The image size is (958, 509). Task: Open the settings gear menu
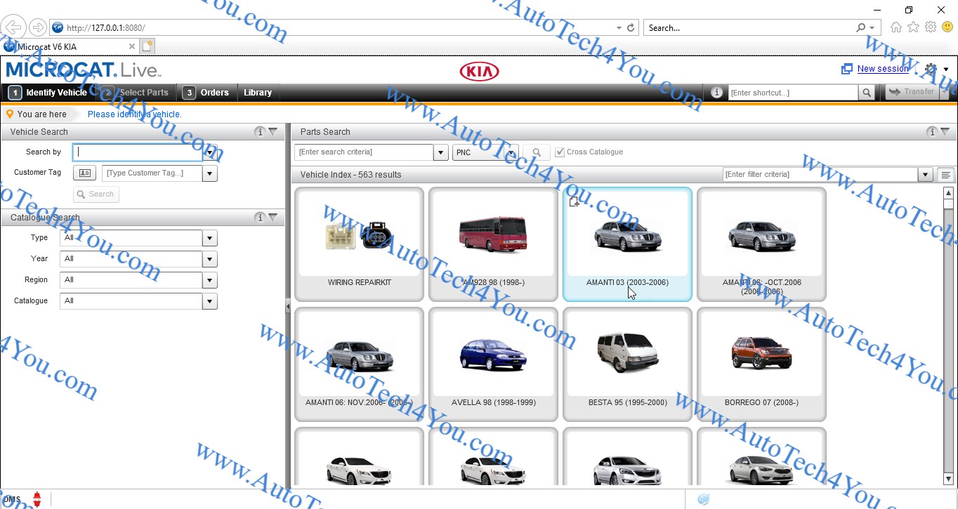[x=931, y=69]
